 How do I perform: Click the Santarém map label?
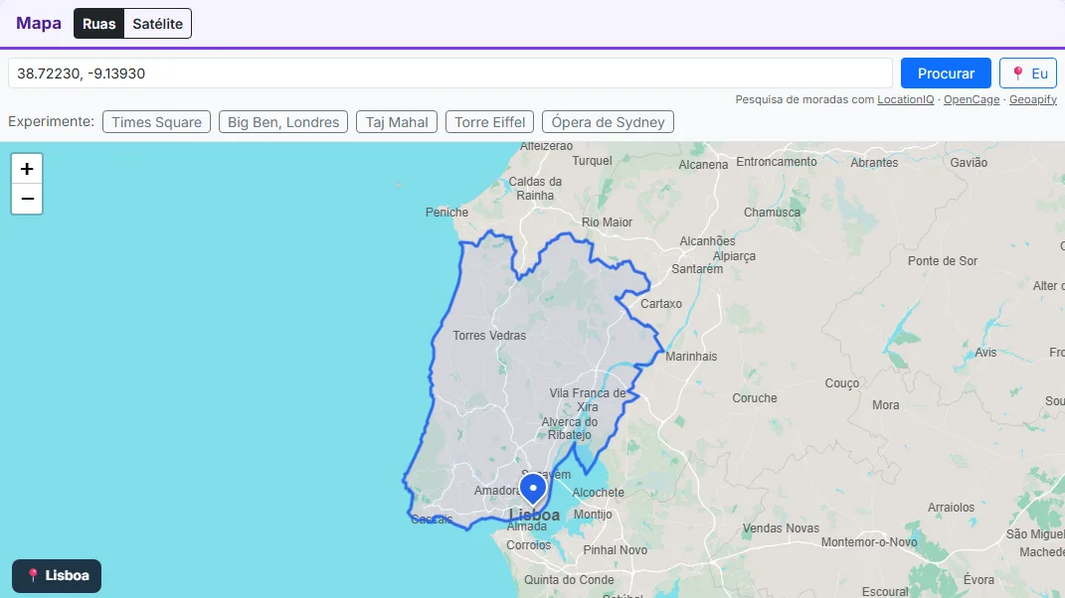(697, 269)
